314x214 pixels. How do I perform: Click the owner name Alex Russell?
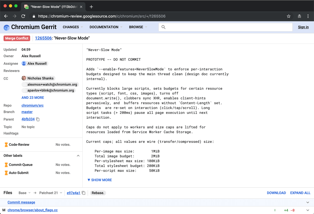coord(31,56)
